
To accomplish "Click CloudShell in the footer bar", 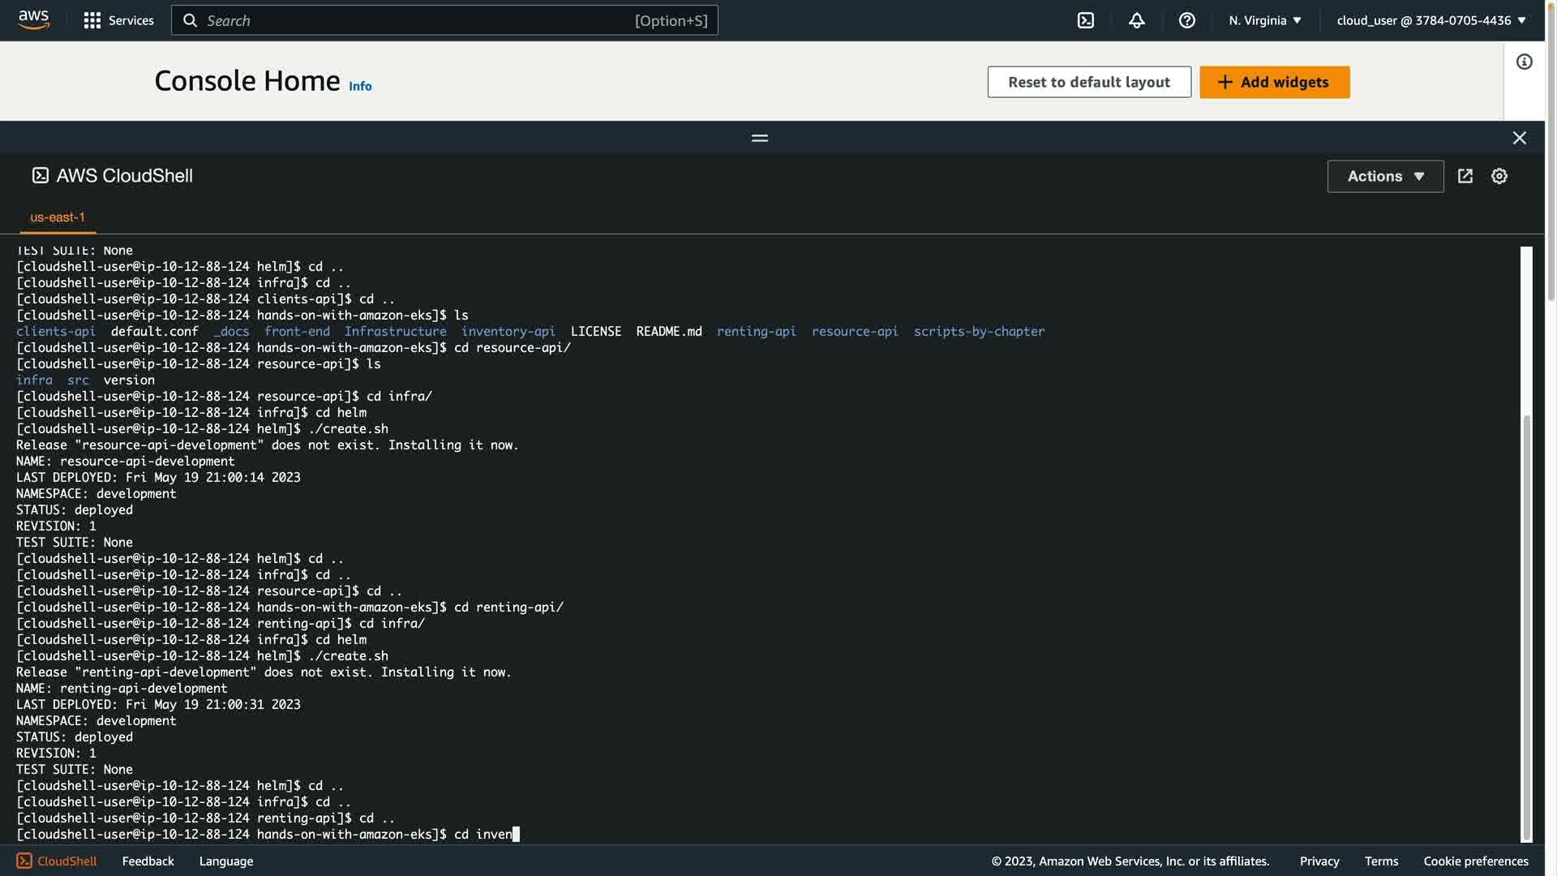I will pyautogui.click(x=57, y=861).
